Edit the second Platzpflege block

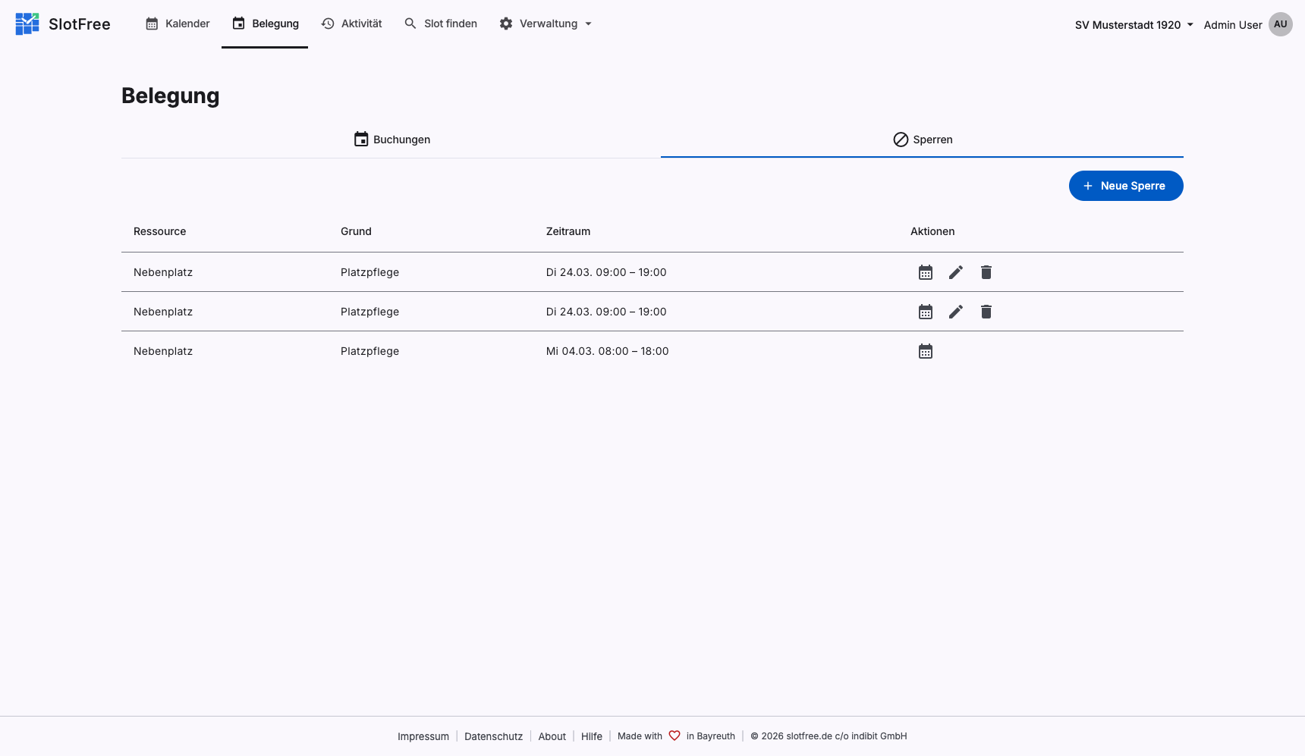[x=955, y=312]
